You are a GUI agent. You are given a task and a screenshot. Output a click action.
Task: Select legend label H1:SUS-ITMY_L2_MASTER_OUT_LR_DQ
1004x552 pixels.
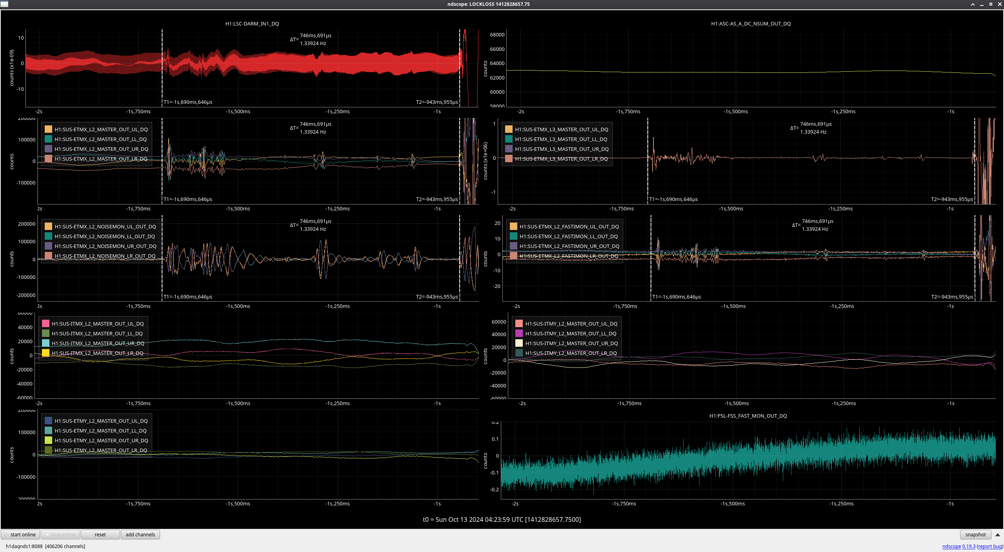tap(571, 353)
